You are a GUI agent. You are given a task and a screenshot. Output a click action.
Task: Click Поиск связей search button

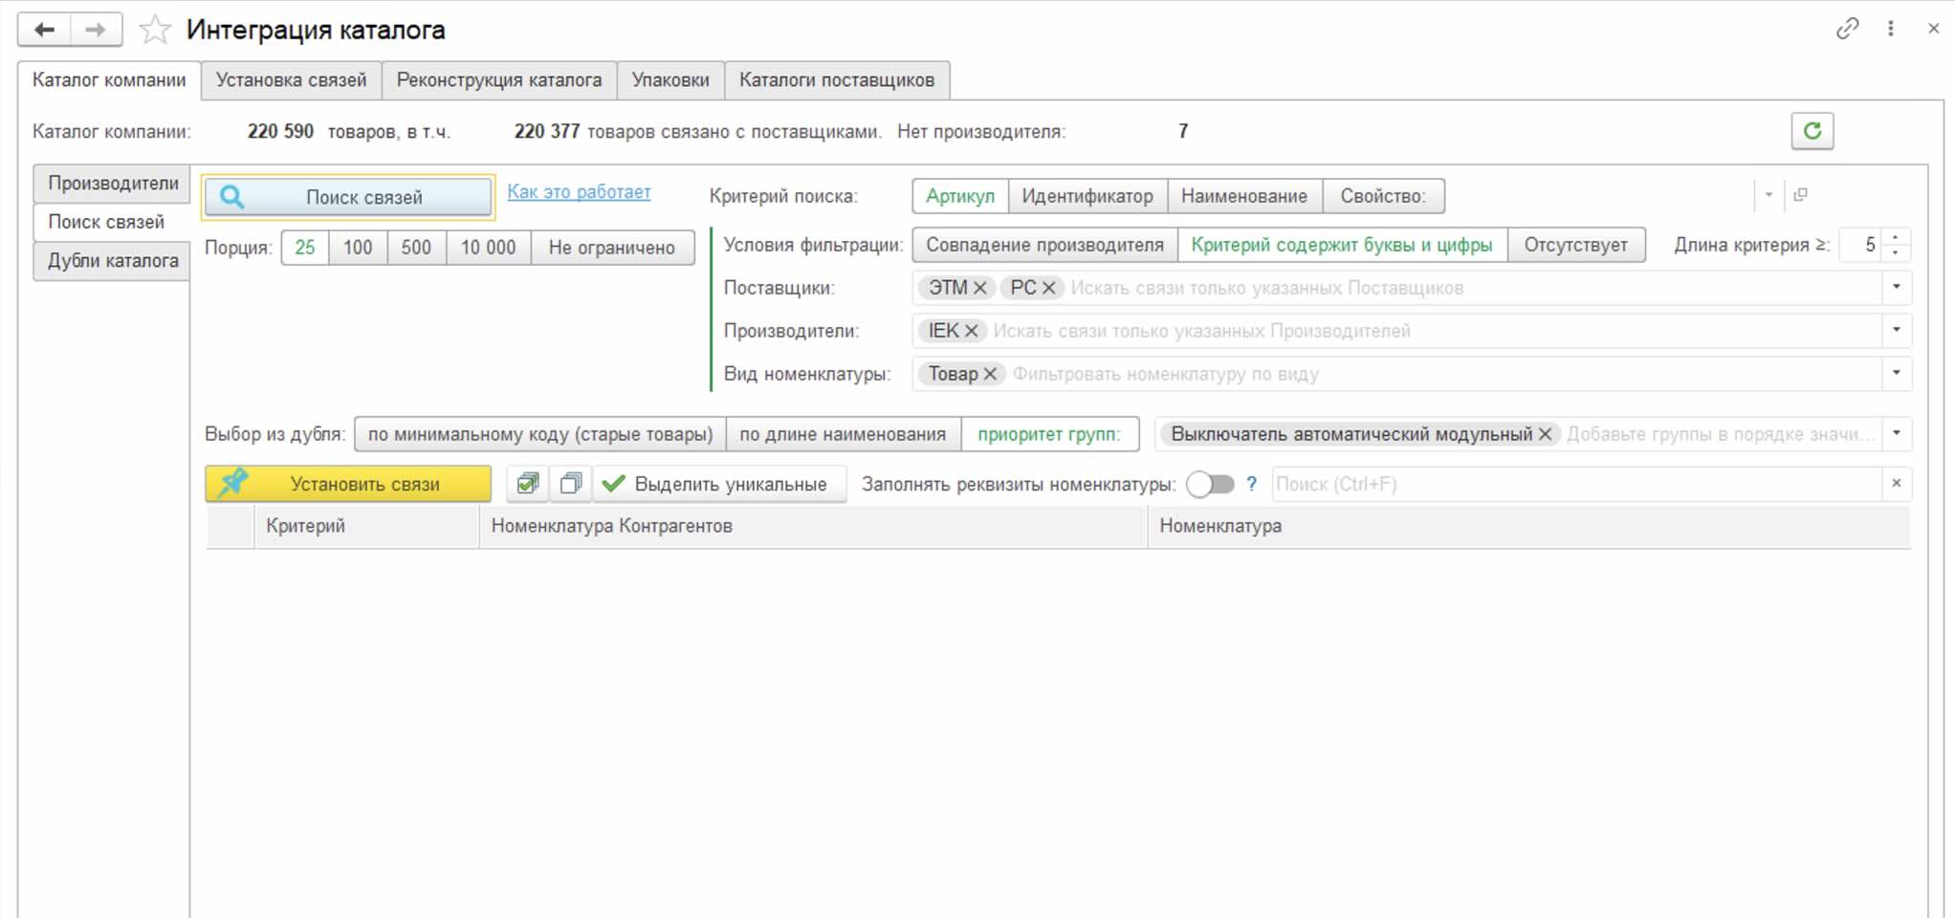pos(349,197)
